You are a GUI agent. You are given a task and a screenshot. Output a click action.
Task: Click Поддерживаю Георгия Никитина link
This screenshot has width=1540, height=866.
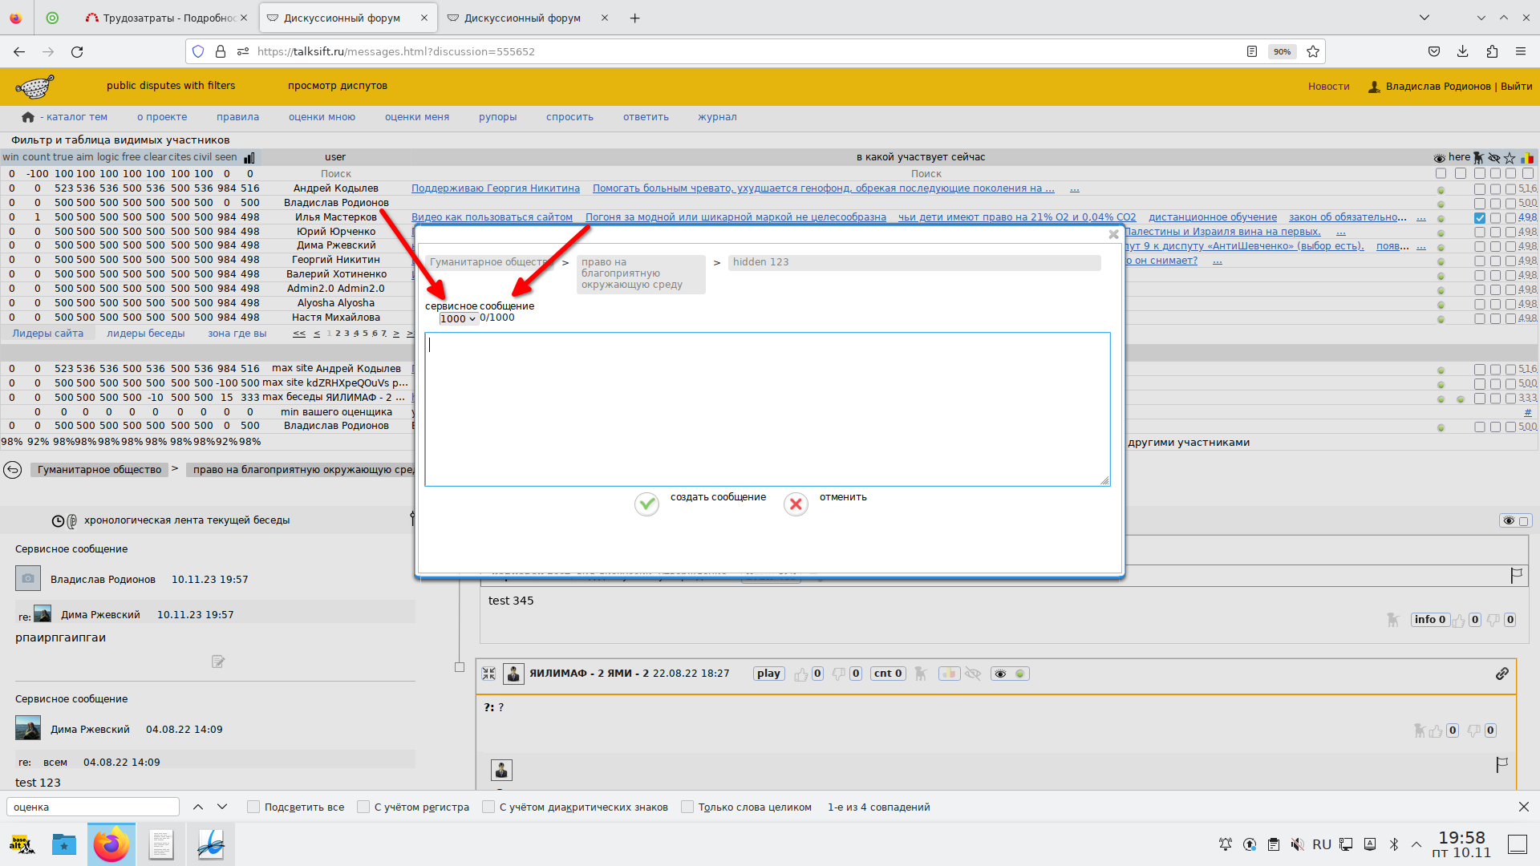(x=496, y=188)
